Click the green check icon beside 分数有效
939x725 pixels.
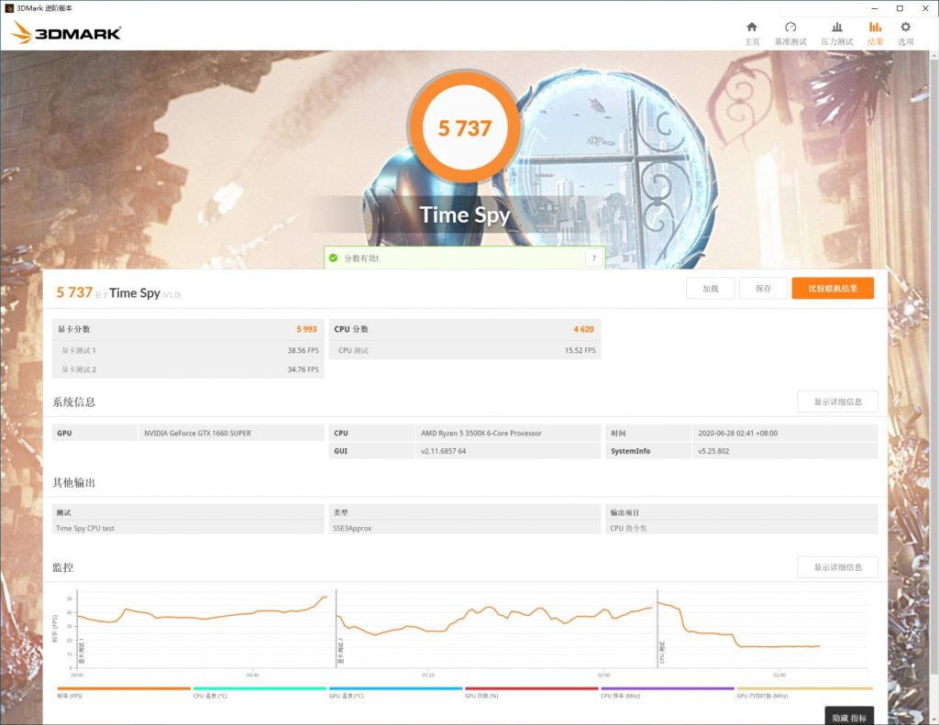click(x=334, y=258)
